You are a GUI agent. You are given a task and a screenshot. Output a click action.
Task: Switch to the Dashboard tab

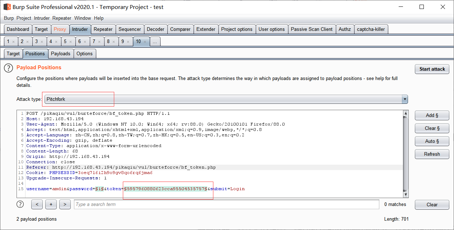pyautogui.click(x=18, y=29)
